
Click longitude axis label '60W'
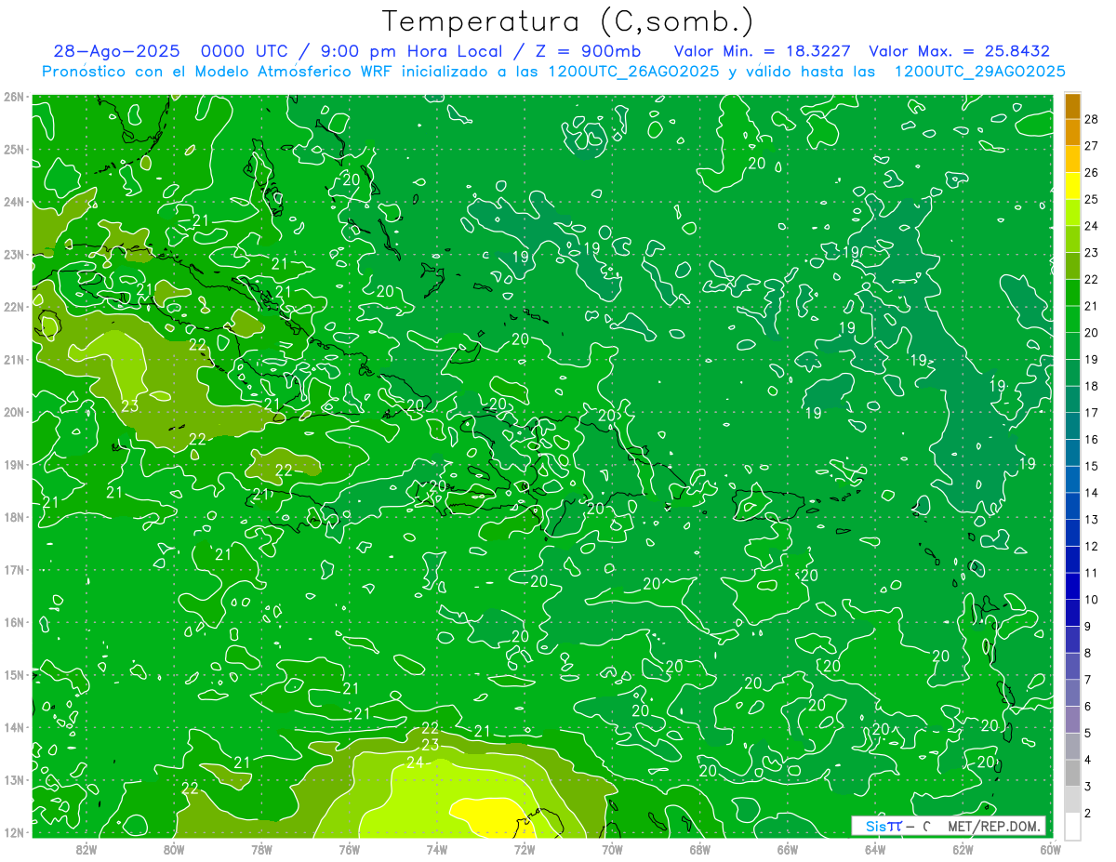(1050, 848)
